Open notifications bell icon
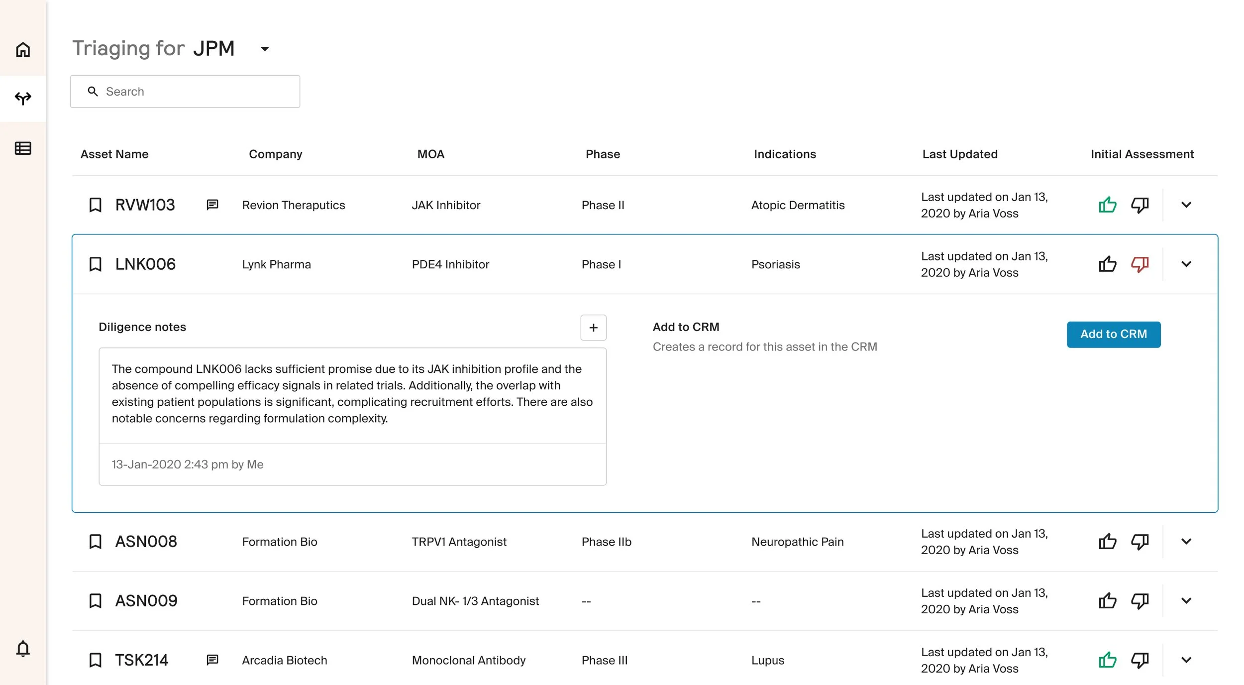Screen dimensions: 1244x685 pos(23,649)
